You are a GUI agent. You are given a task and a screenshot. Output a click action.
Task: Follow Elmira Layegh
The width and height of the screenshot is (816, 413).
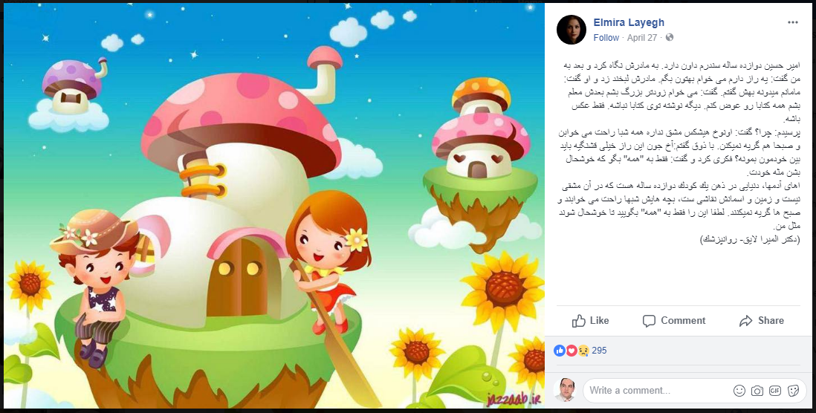606,38
